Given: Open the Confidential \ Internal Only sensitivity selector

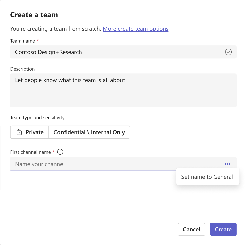Looking at the screenshot, I should click(x=89, y=132).
